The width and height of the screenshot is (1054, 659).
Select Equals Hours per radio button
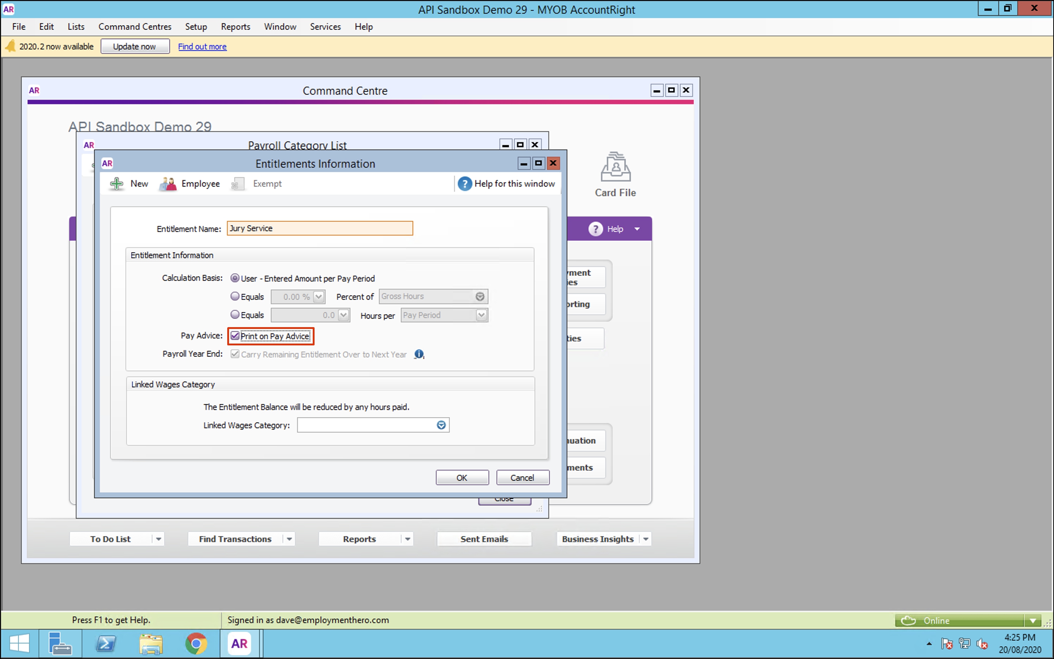click(235, 315)
